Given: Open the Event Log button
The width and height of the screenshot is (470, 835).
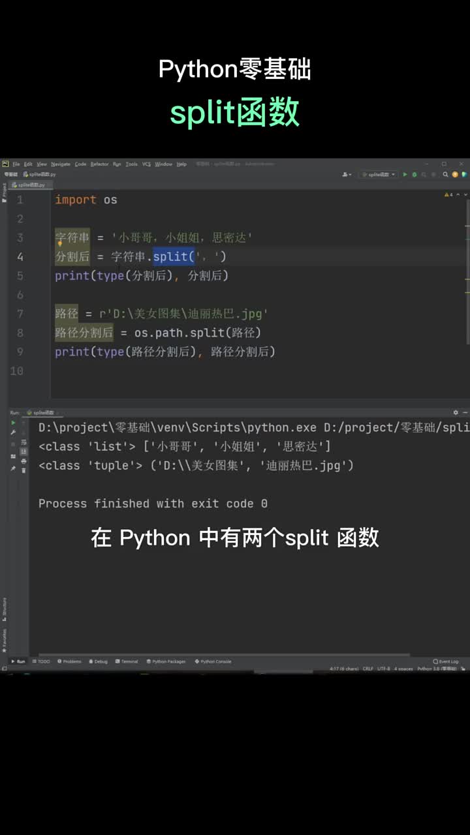Looking at the screenshot, I should pyautogui.click(x=446, y=661).
